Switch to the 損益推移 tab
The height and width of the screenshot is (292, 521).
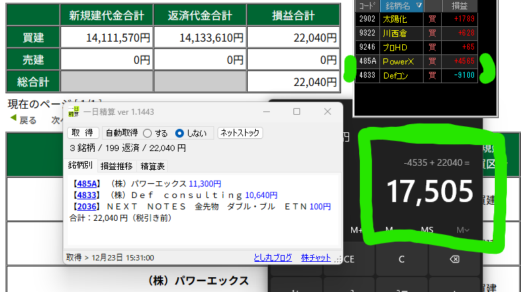116,166
